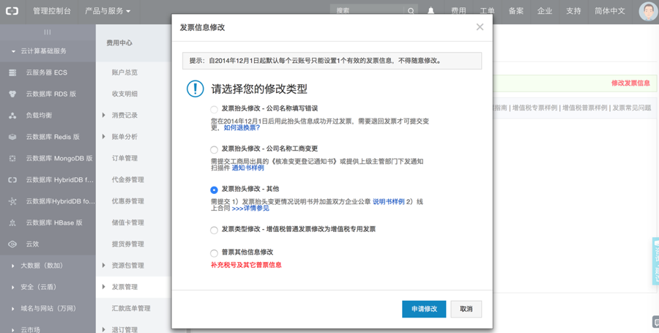Click the Aliyun logo icon
Viewport: 659px width, 333px height.
(12, 11)
